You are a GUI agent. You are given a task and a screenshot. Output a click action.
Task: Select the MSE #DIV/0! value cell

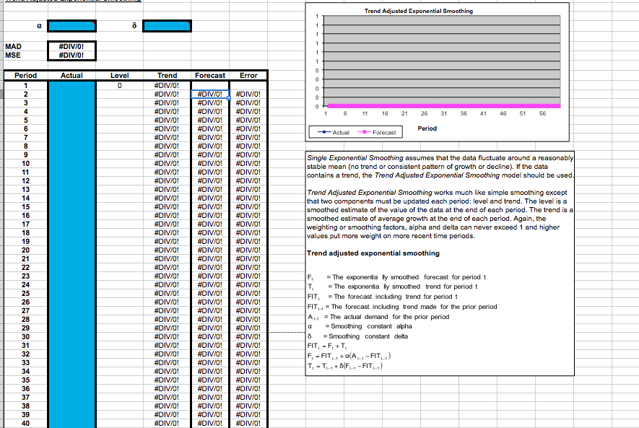[x=71, y=55]
